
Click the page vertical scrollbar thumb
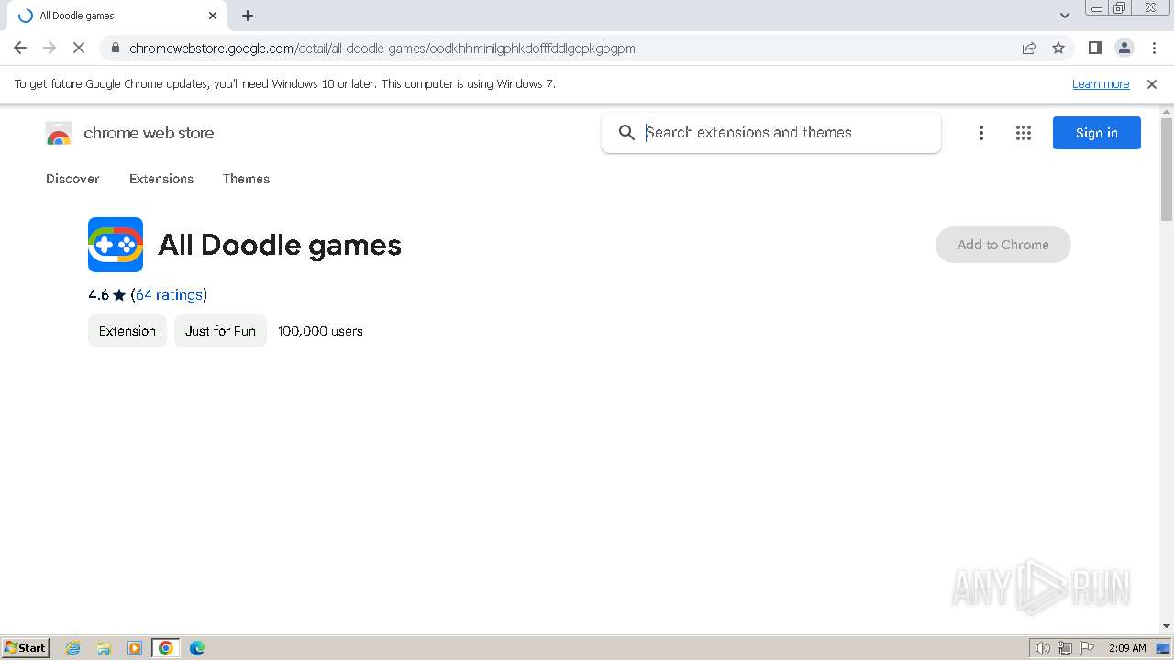(1167, 170)
